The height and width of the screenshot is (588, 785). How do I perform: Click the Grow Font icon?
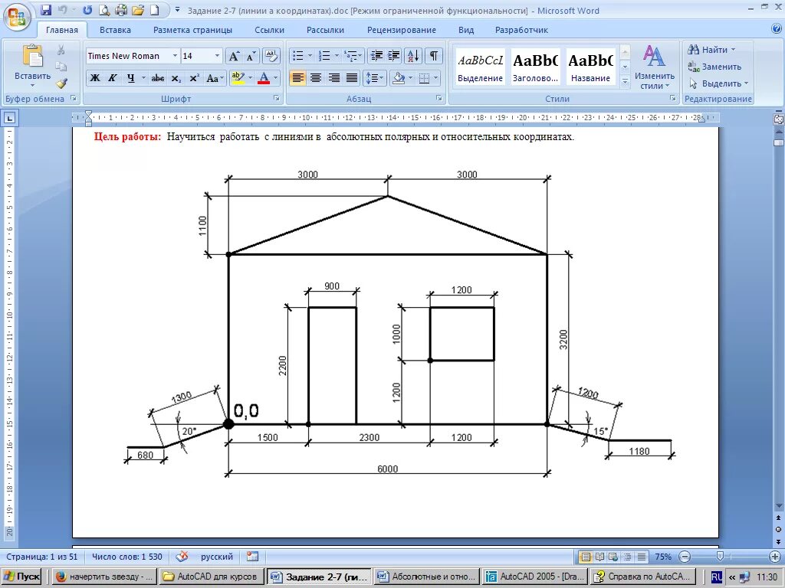pyautogui.click(x=234, y=56)
